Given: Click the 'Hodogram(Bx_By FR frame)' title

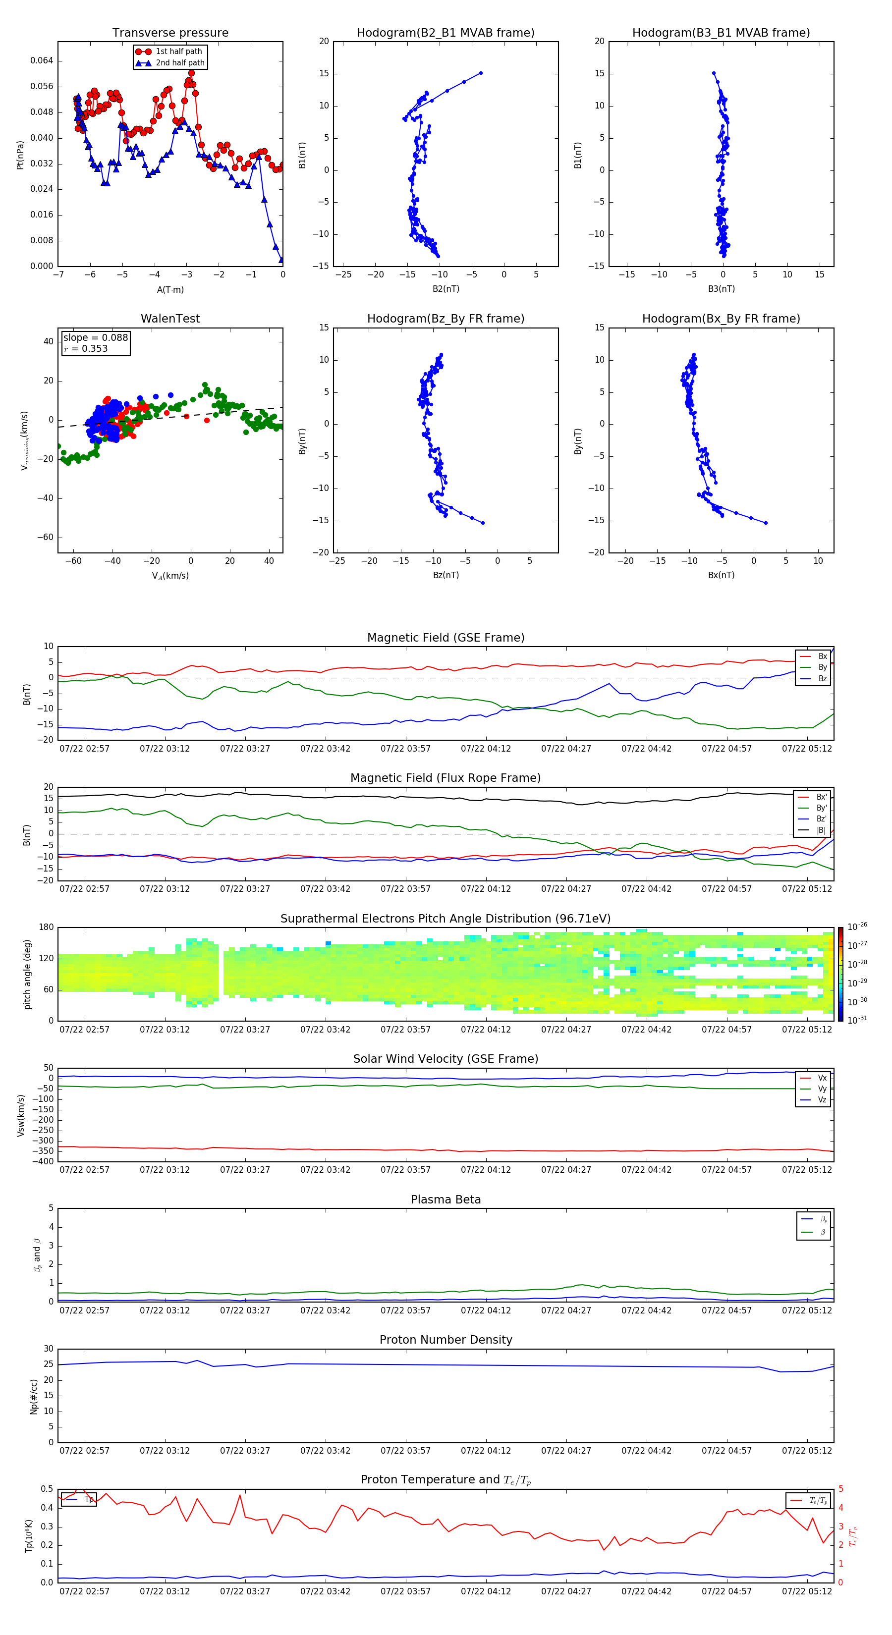Looking at the screenshot, I should pos(721,319).
